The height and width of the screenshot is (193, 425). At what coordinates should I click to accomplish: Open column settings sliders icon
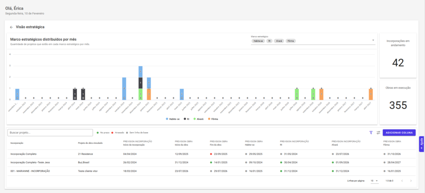(x=378, y=133)
